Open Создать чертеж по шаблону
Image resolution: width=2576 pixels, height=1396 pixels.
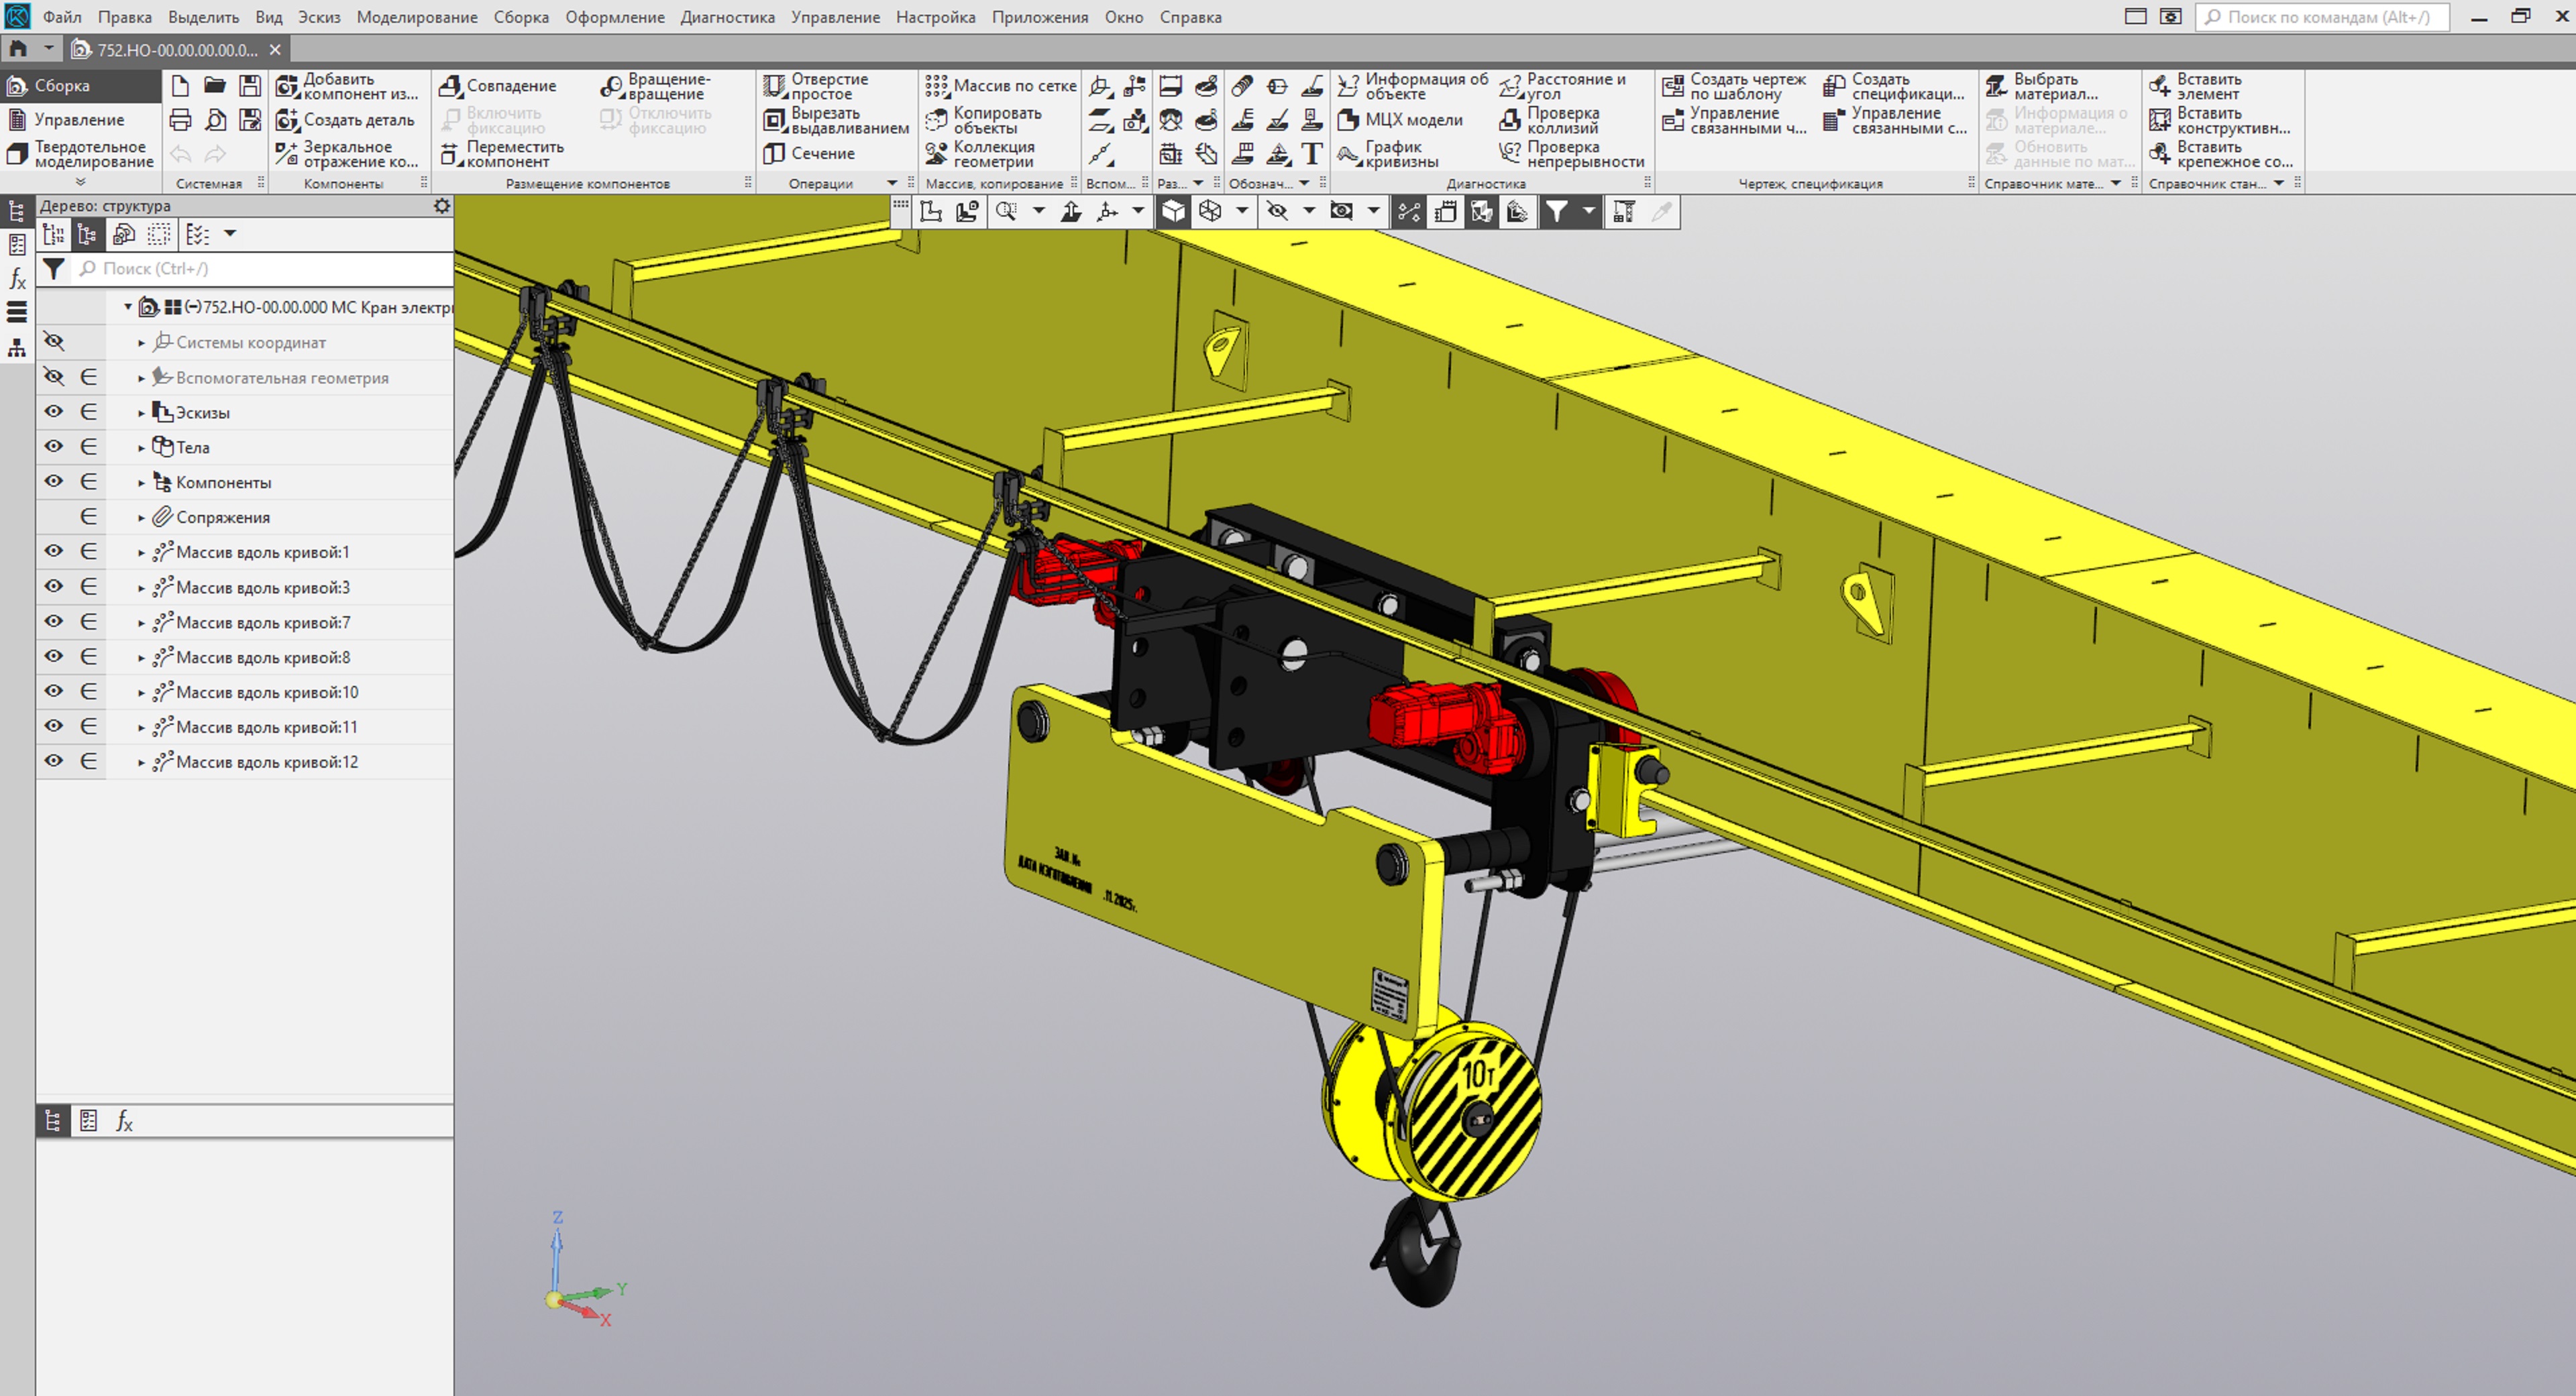pyautogui.click(x=1672, y=86)
